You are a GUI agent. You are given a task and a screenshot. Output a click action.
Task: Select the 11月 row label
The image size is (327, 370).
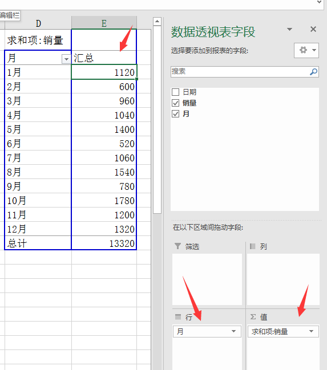tap(38, 214)
